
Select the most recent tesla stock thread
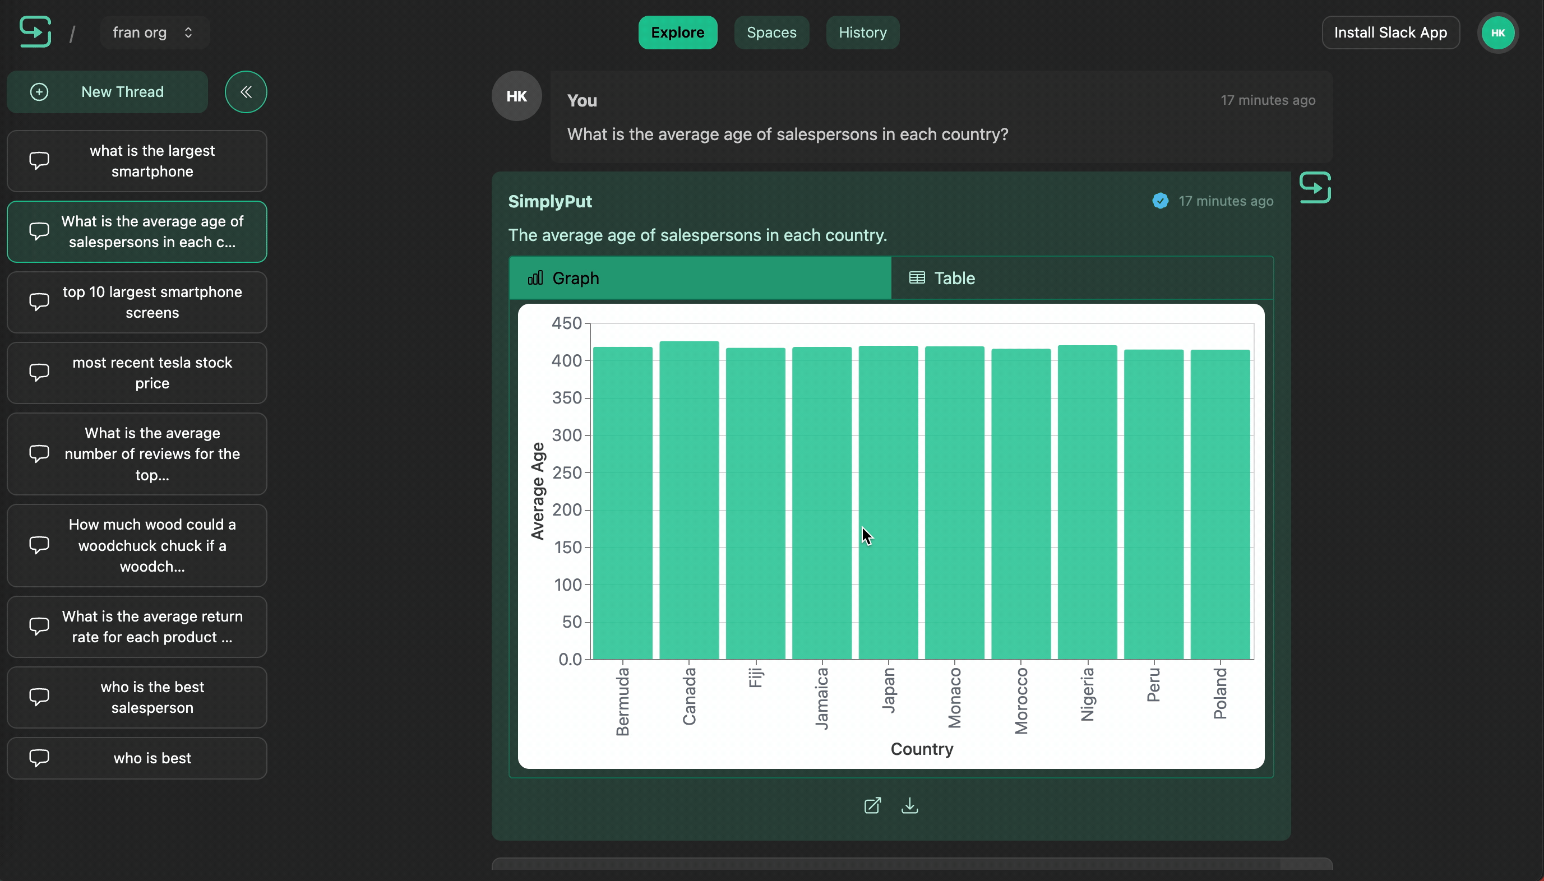[x=151, y=372]
